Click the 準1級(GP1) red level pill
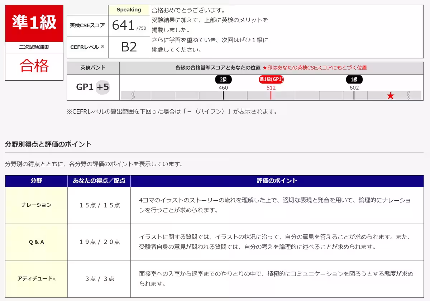The width and height of the screenshot is (430, 301). 271,80
